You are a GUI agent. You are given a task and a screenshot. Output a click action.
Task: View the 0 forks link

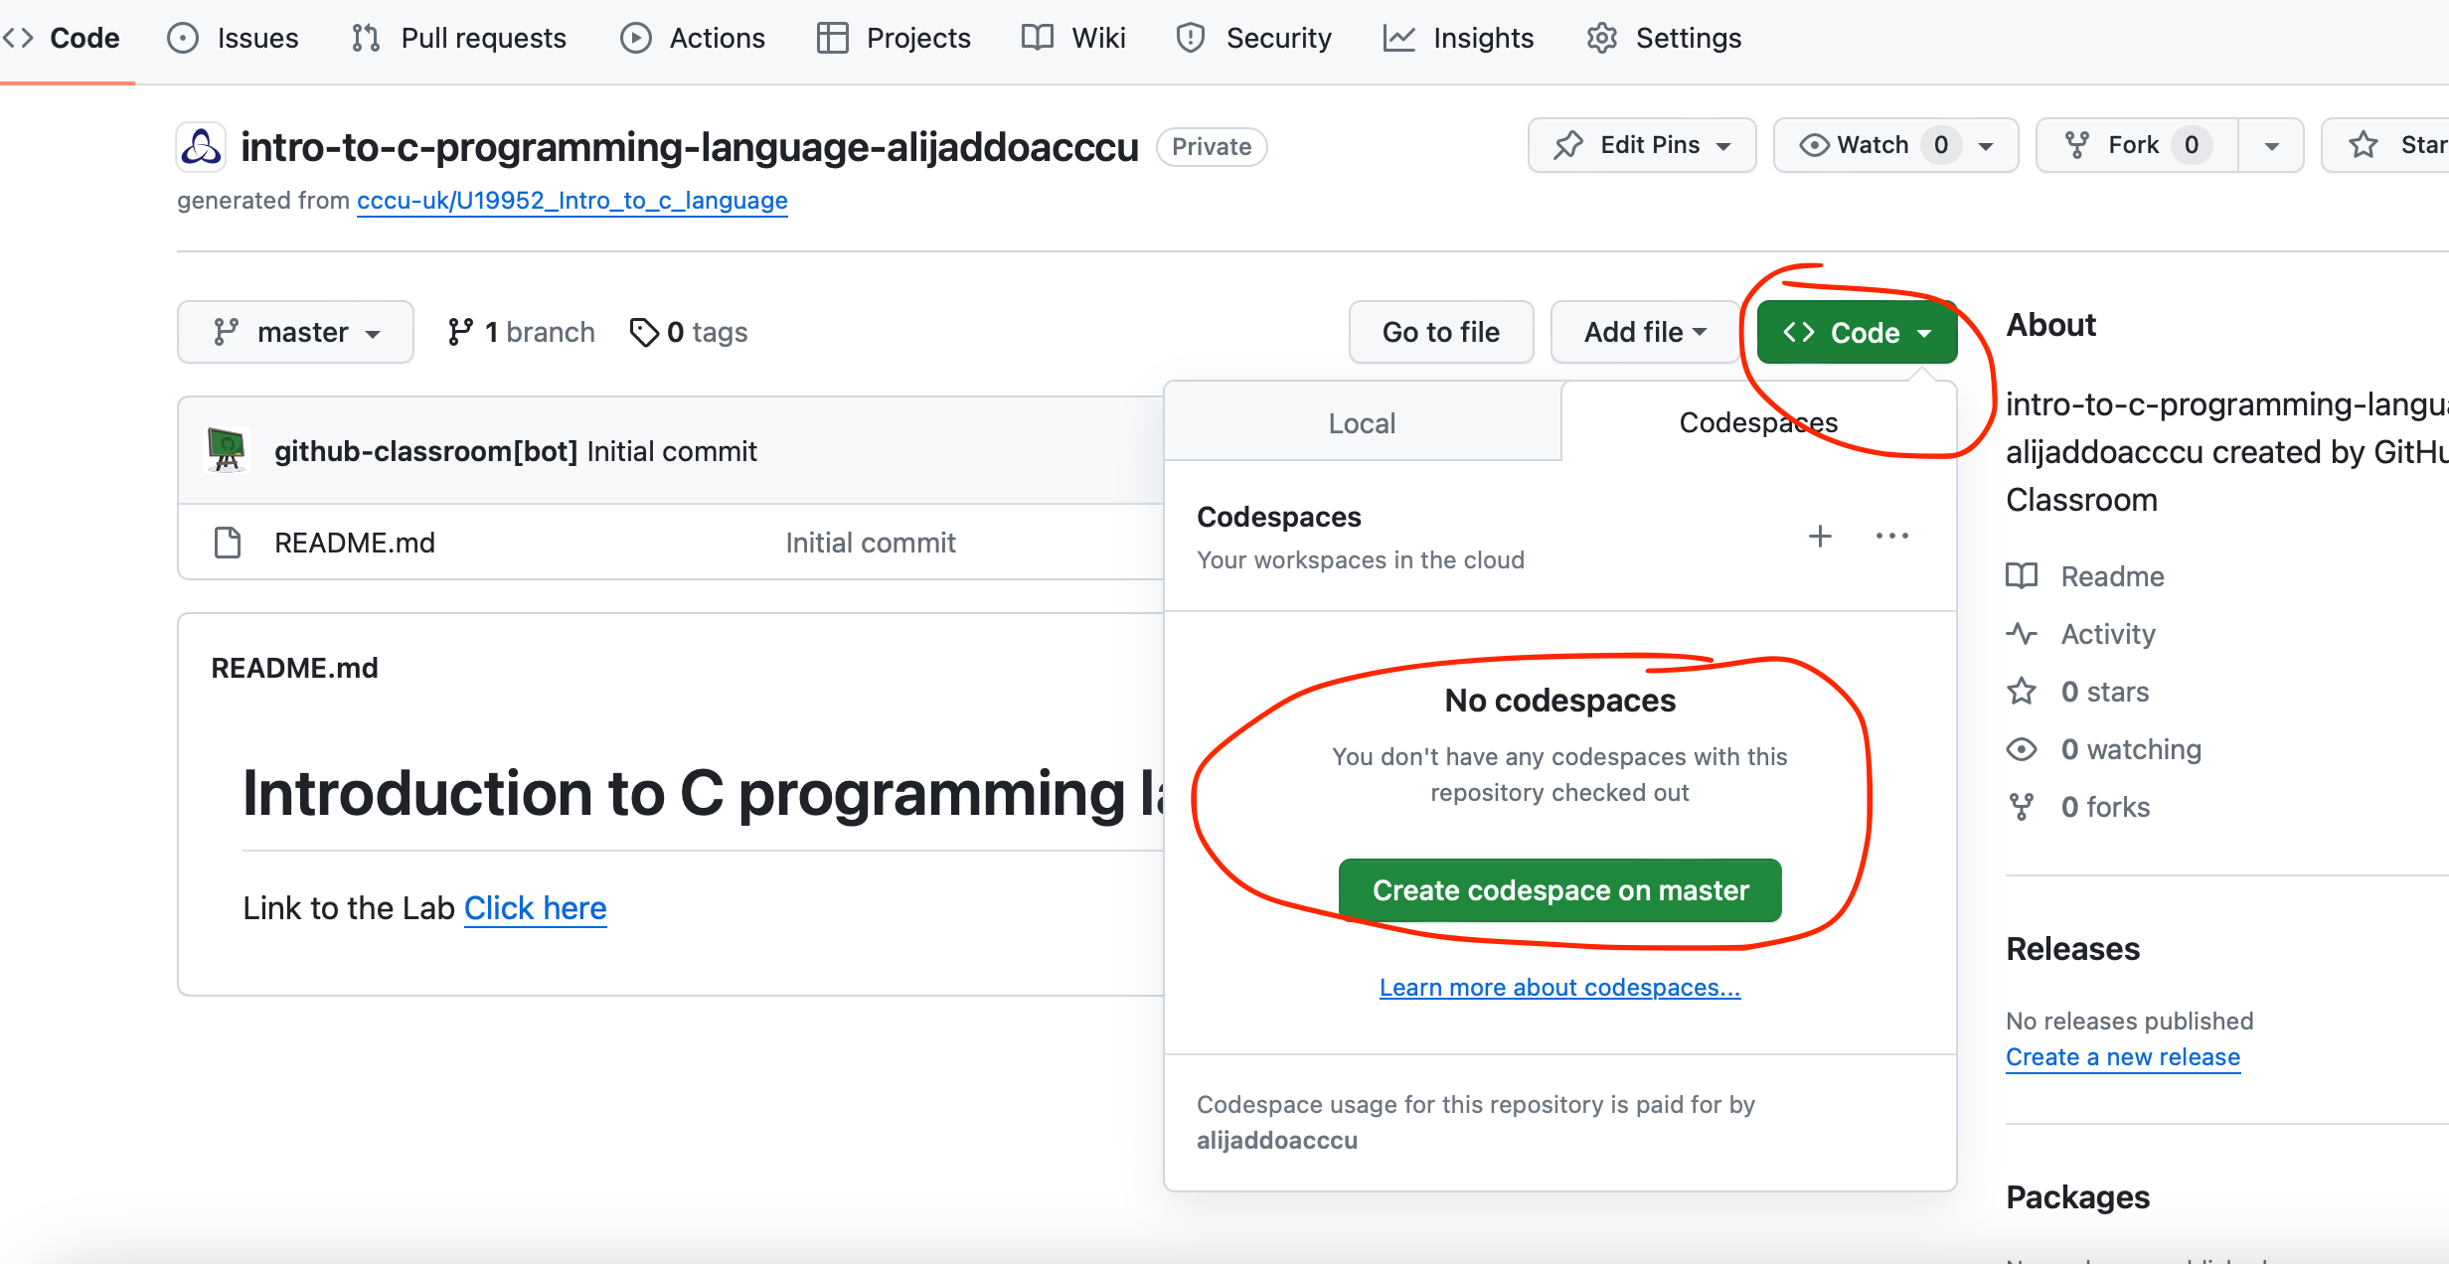coord(2078,807)
